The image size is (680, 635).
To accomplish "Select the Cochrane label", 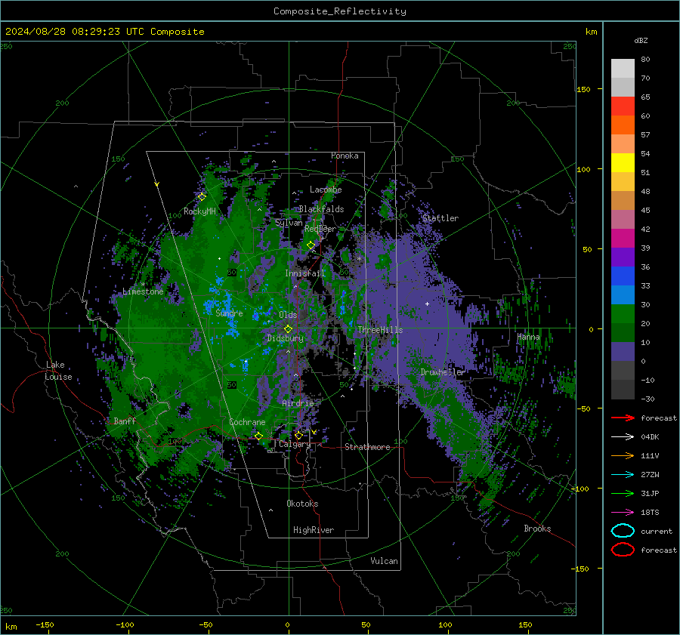I will click(x=247, y=422).
